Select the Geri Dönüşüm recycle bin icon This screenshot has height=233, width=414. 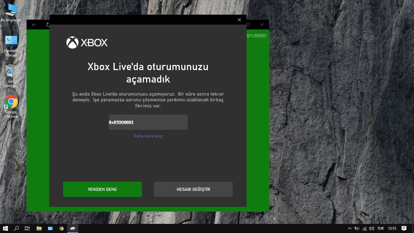click(x=11, y=76)
